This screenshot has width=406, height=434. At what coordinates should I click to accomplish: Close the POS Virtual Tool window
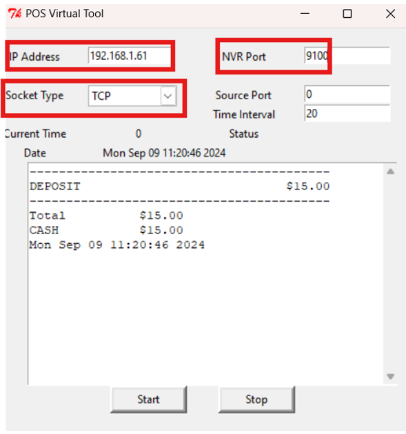391,13
